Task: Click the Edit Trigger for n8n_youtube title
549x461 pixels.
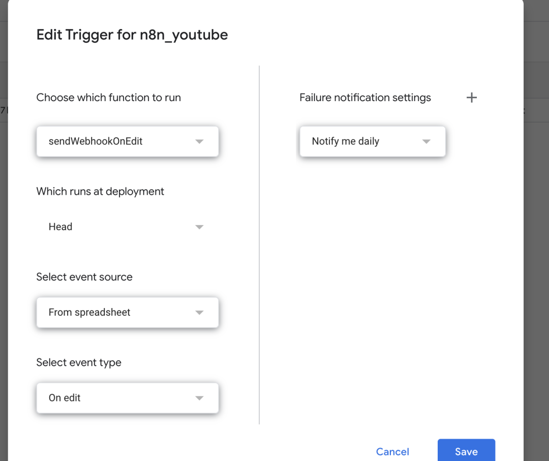Action: tap(132, 35)
